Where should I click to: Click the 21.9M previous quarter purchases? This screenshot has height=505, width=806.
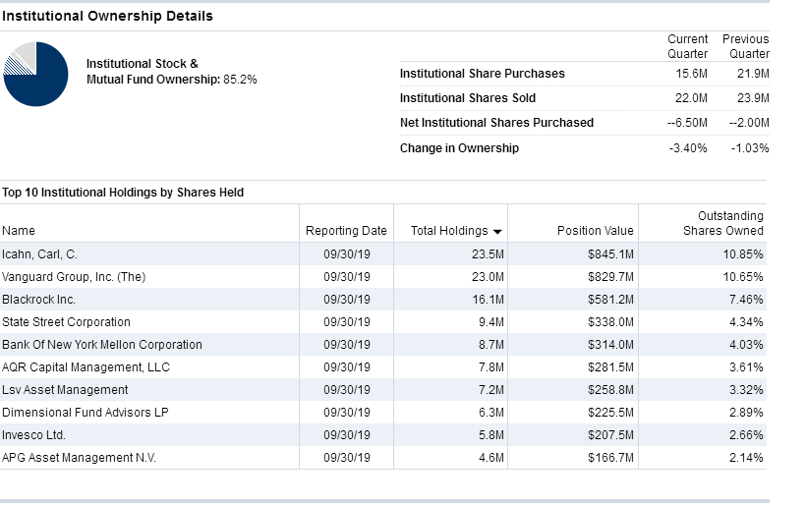tap(753, 74)
